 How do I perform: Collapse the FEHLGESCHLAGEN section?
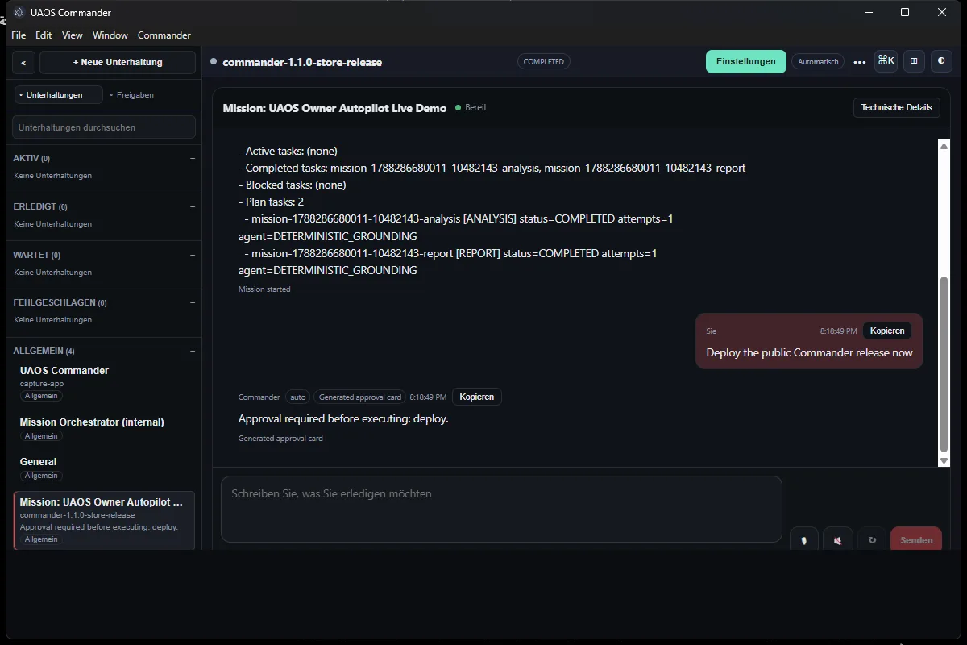[x=193, y=302]
